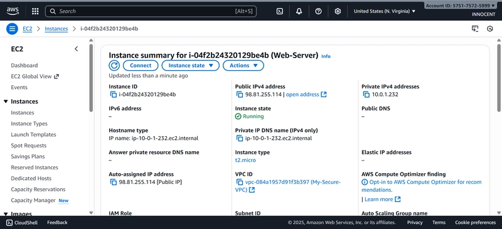
Task: Click the info icon beside Compute Optimizer opt-in
Action: [x=365, y=182]
